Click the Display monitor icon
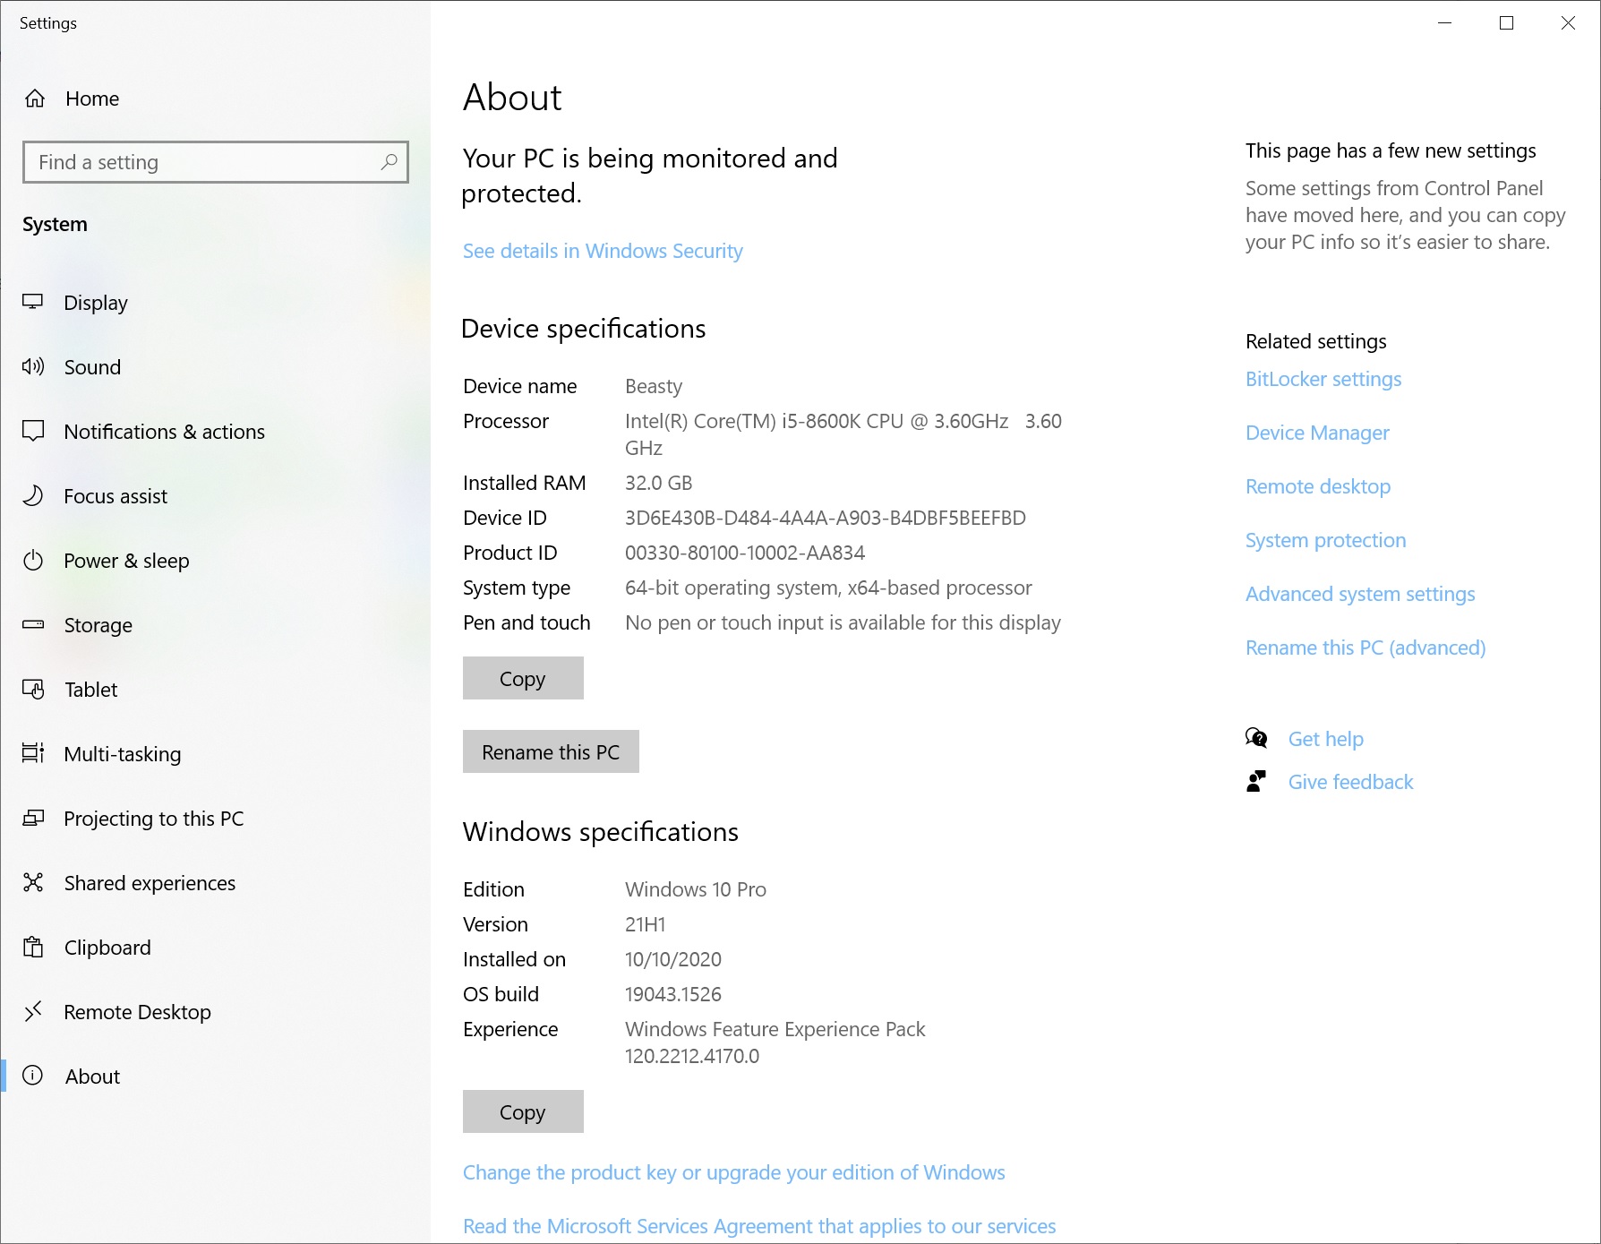 33,303
